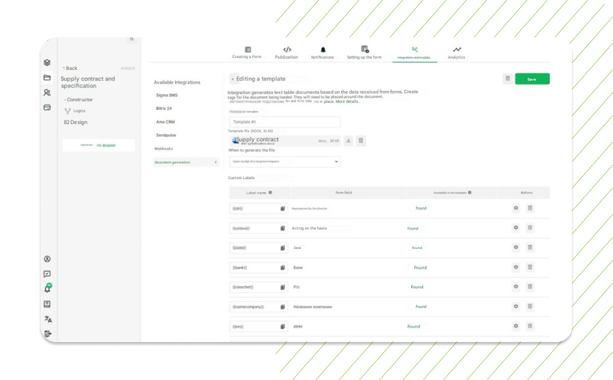613x380 pixels.
Task: Open settings for the {{ustava}} label
Action: (516, 228)
